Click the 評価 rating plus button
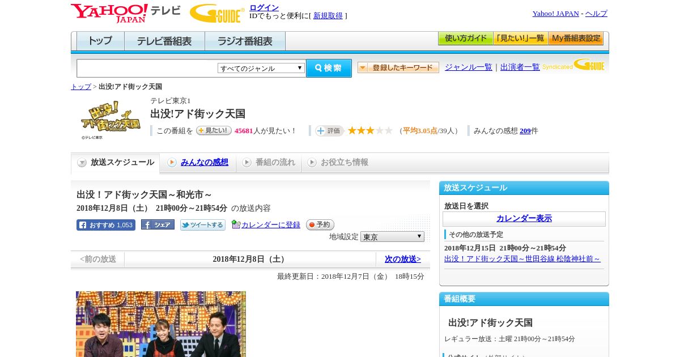 (x=330, y=131)
